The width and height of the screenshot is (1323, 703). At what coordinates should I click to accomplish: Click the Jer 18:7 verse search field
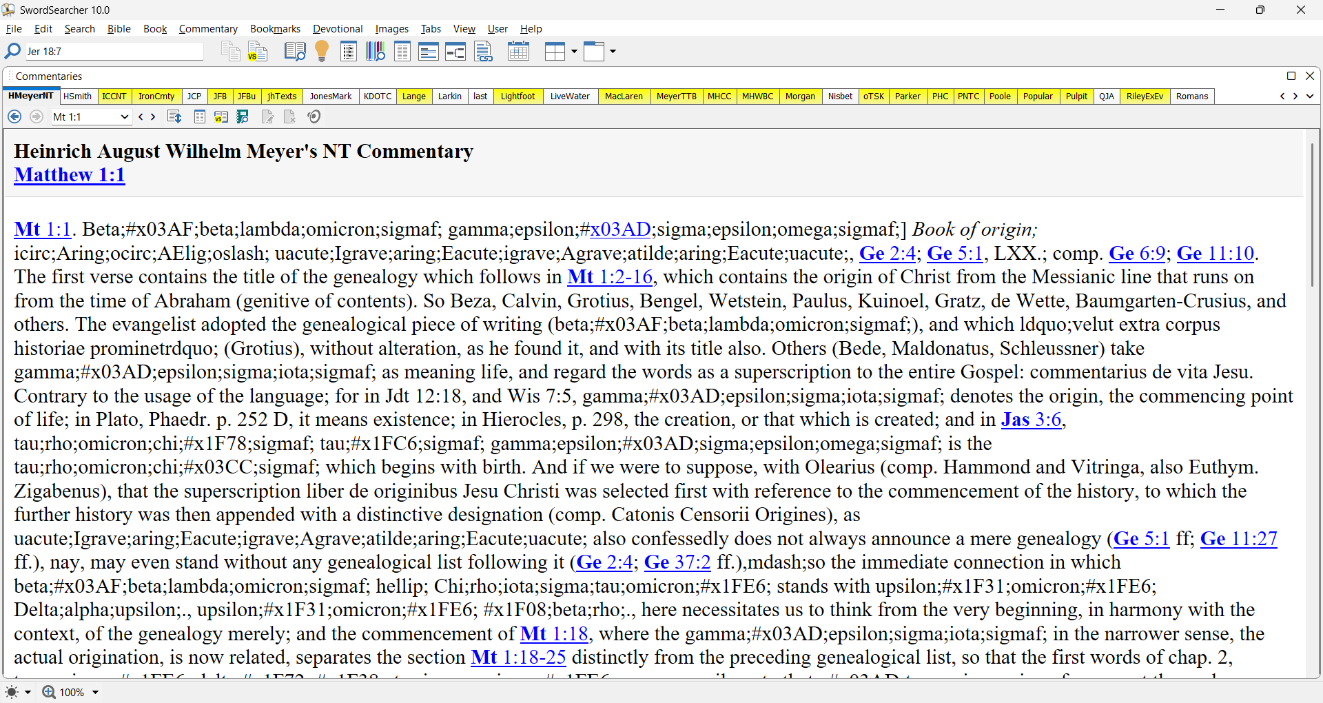114,52
